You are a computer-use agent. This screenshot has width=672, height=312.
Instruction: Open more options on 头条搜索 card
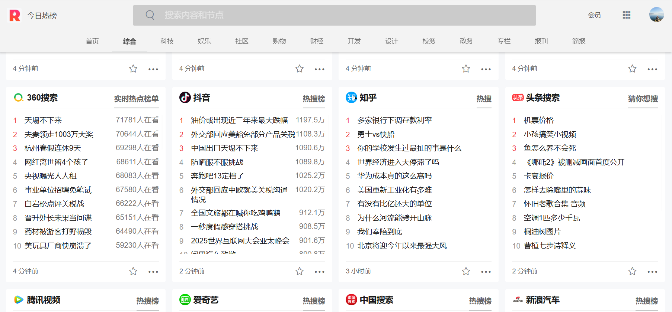coord(652,272)
